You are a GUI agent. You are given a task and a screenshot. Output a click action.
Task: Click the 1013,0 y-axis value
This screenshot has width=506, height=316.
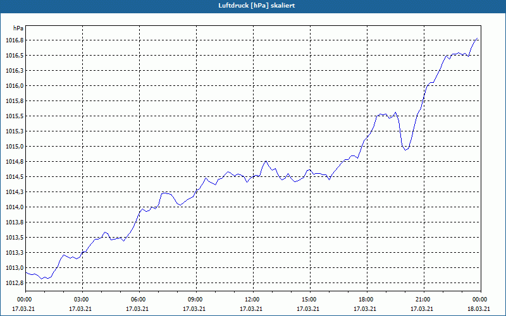pos(15,267)
